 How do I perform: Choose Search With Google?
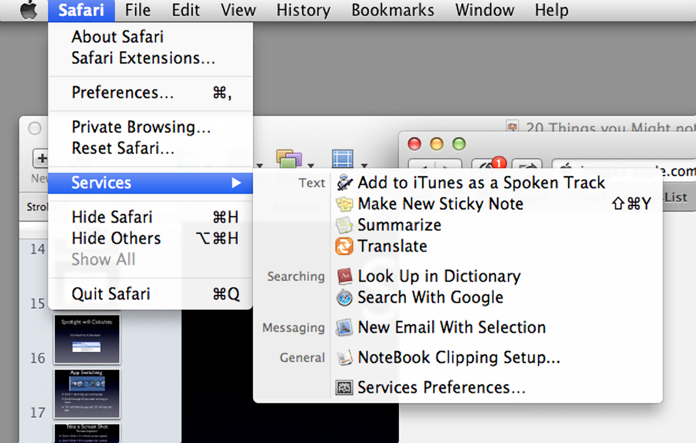(x=497, y=297)
